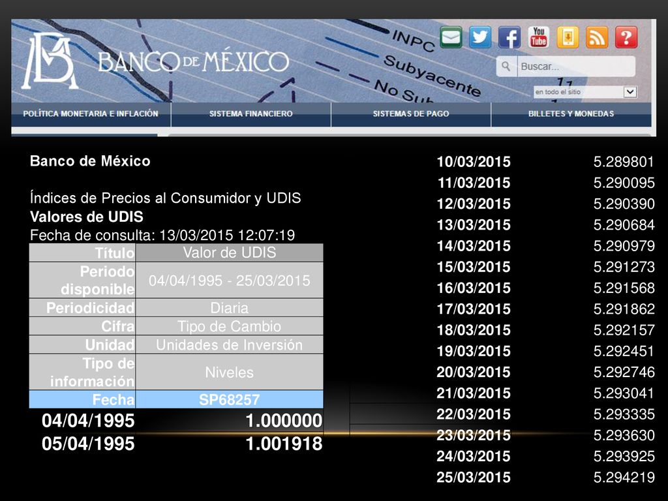Select the 'Tipo de Cambio' cell

230,326
